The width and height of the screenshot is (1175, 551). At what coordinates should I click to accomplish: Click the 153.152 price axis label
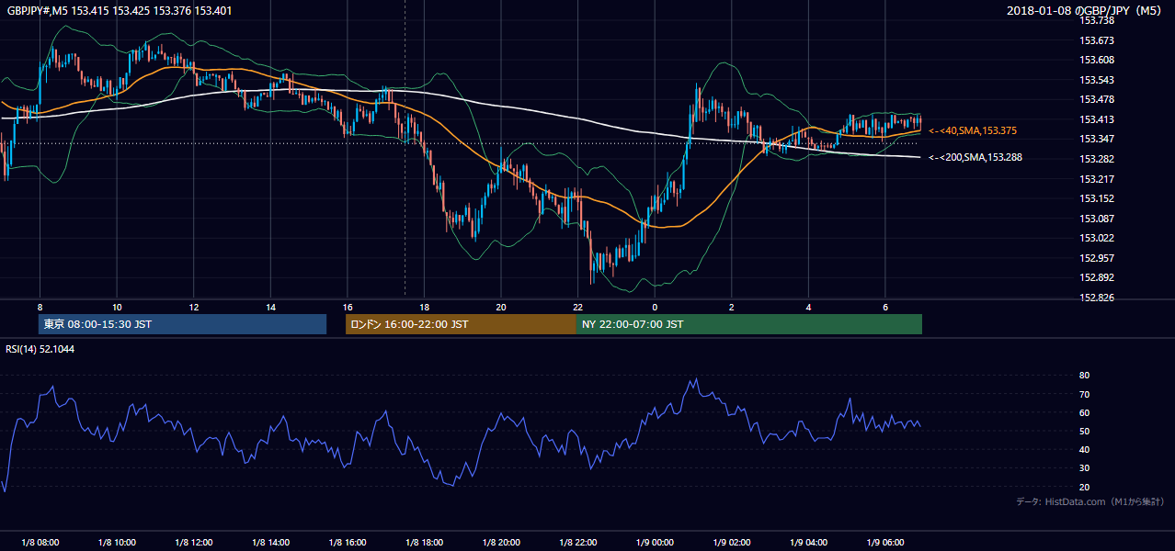1098,198
